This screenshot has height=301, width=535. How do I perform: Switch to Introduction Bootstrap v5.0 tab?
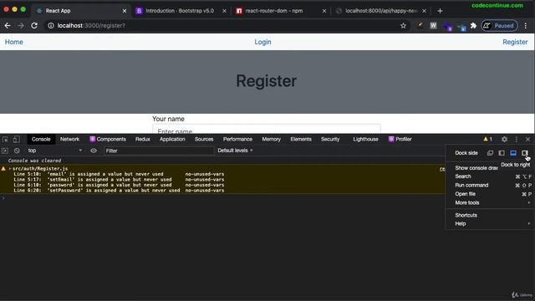(x=180, y=11)
